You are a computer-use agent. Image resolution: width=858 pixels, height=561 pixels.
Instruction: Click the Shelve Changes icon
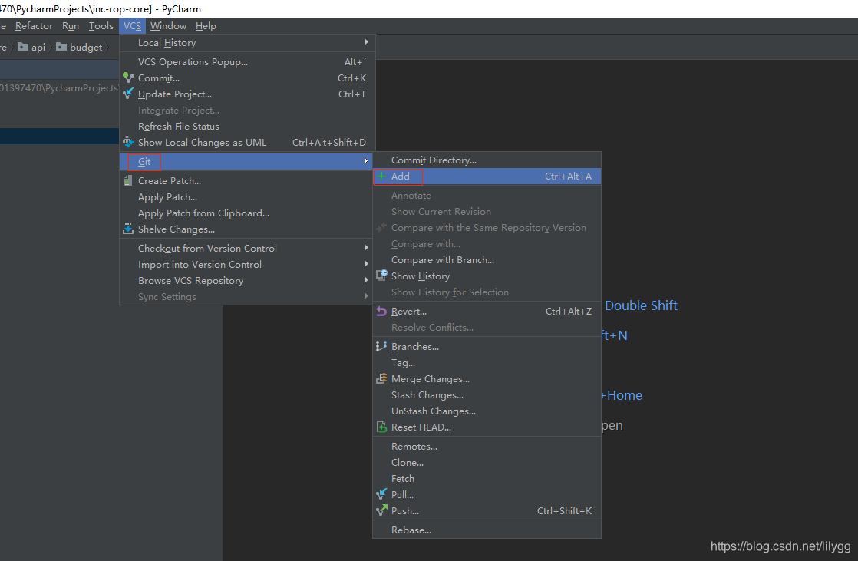[128, 229]
